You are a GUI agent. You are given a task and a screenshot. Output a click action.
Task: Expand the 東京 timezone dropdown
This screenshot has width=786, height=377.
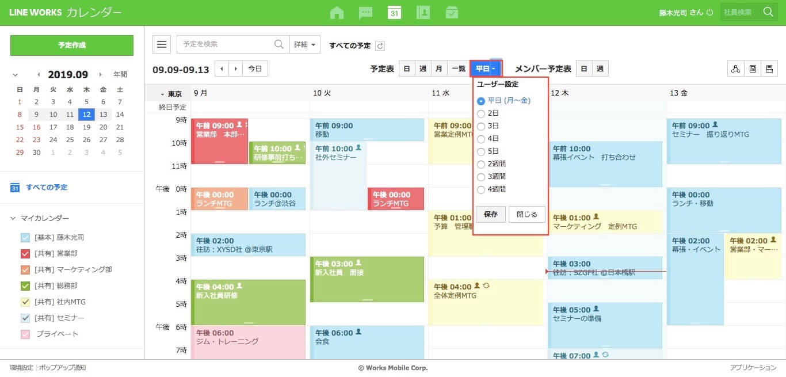(162, 94)
